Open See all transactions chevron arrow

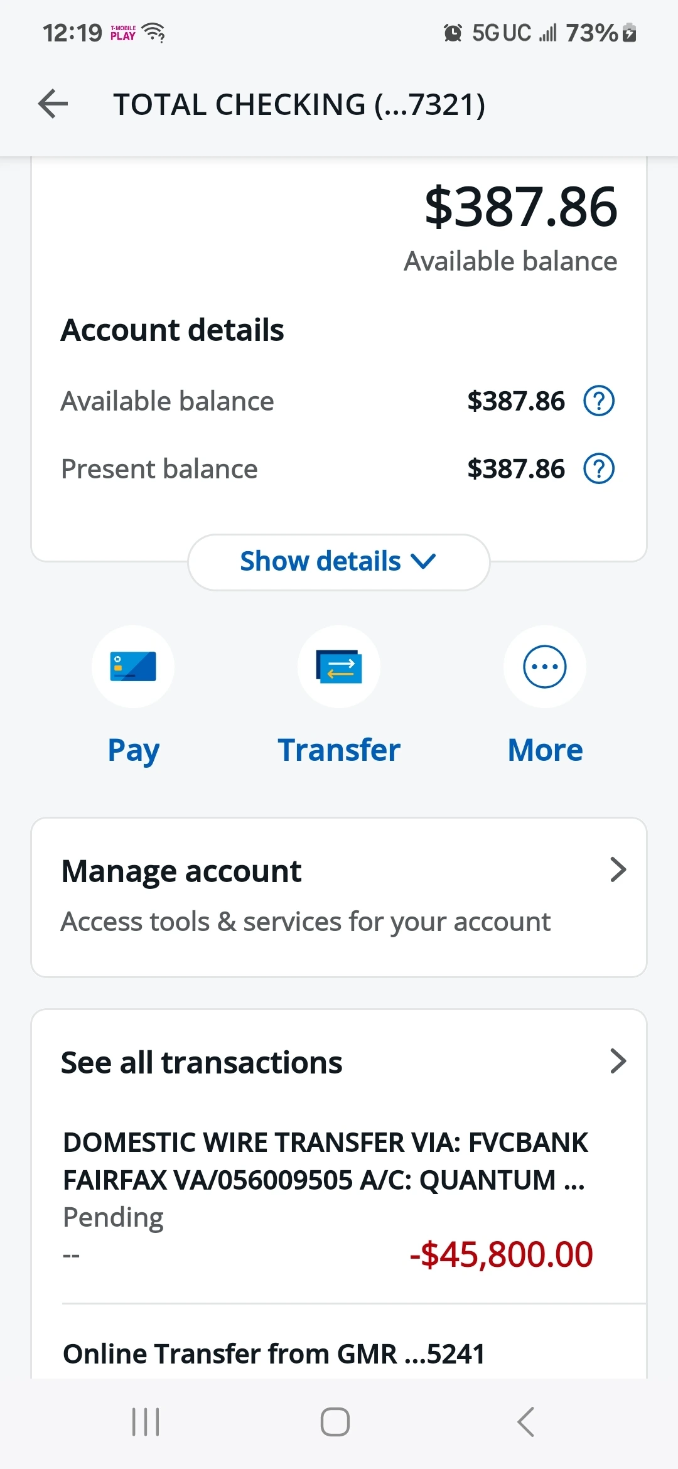click(618, 1061)
